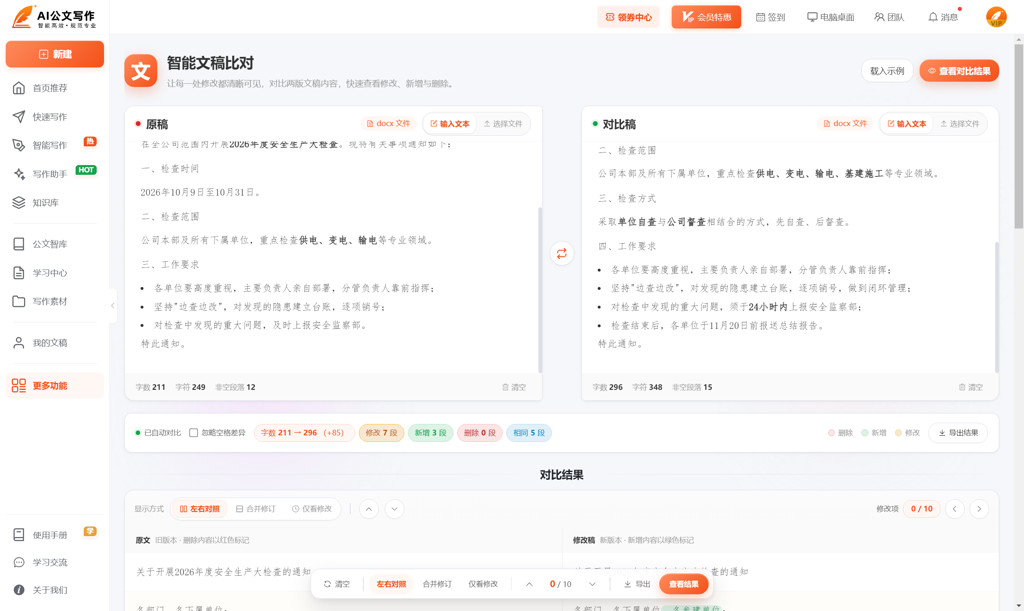Open 使用手册 in the sidebar

55,535
